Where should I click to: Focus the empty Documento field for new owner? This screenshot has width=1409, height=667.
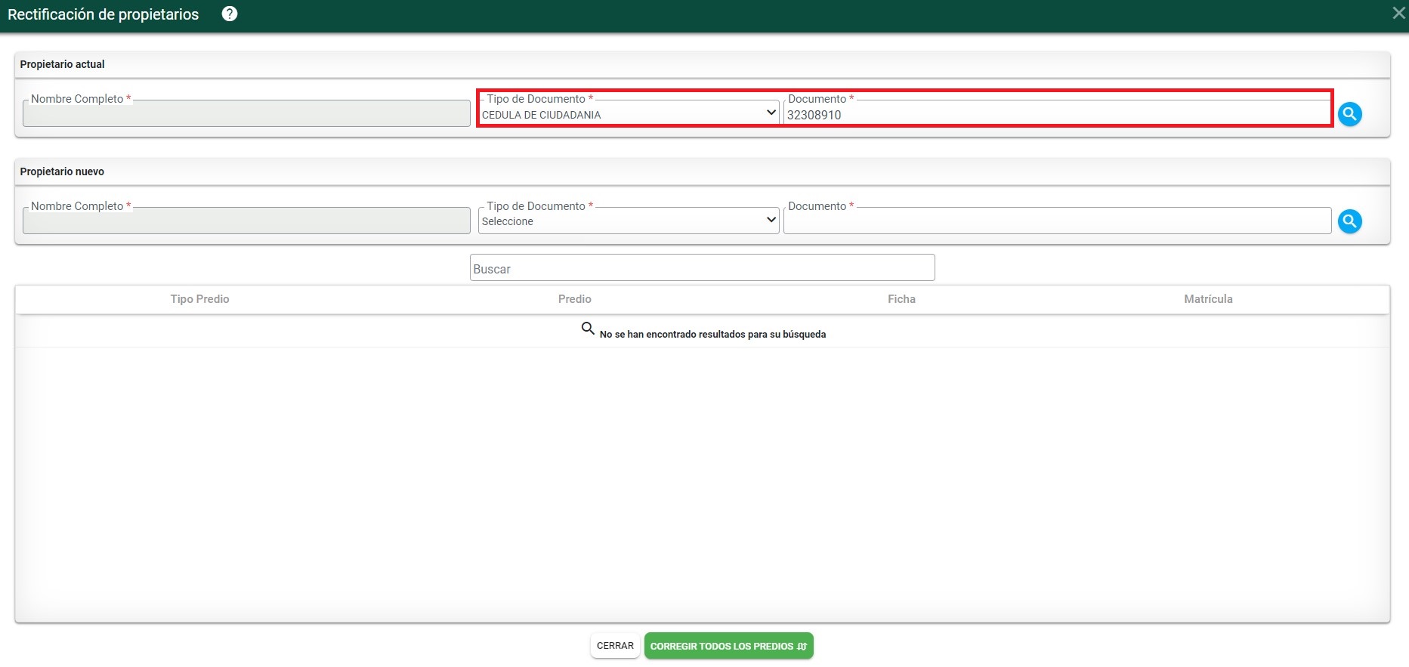1056,221
